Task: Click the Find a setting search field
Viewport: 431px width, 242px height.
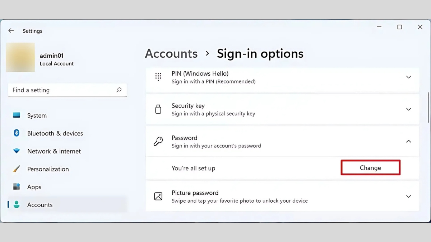Action: [68, 90]
